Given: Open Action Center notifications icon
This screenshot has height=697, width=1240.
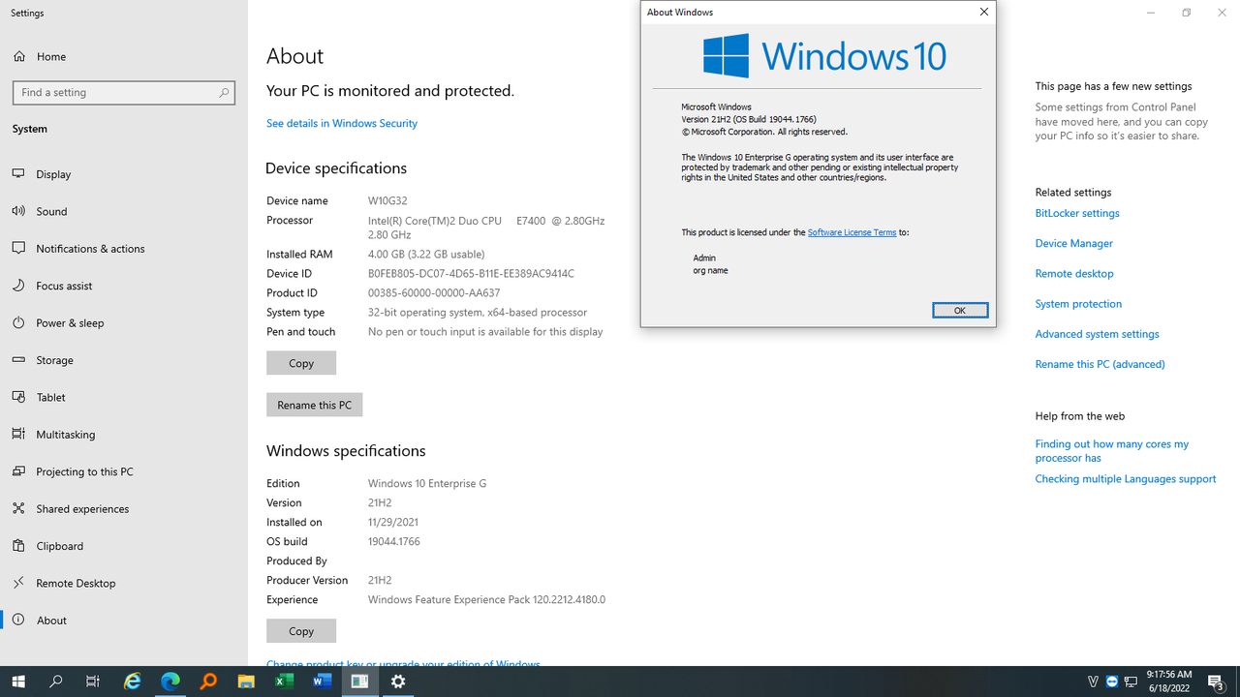Looking at the screenshot, I should (1217, 682).
